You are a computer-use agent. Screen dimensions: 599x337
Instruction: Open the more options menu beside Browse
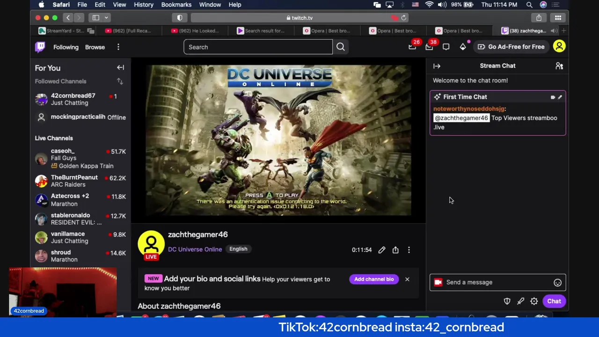click(x=118, y=47)
